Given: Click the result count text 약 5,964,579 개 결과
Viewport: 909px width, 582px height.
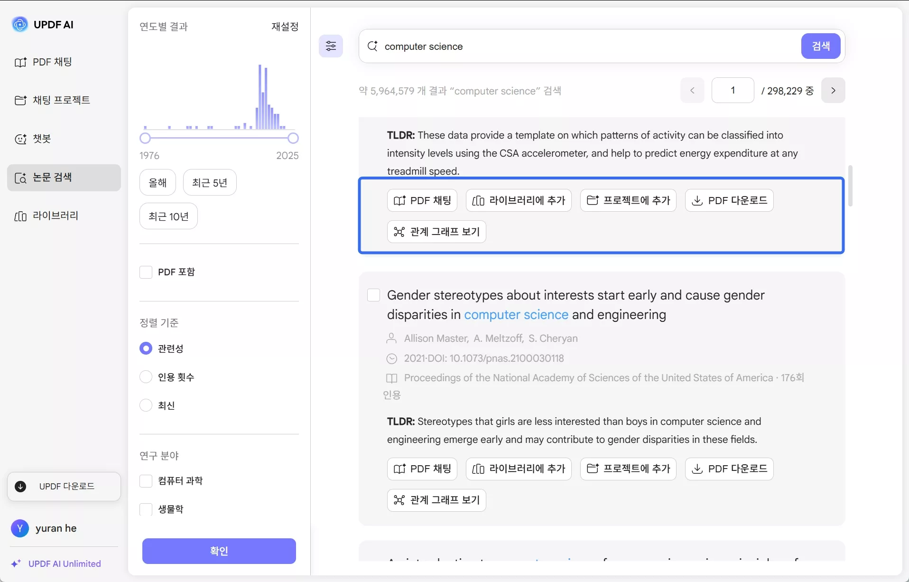Looking at the screenshot, I should (x=402, y=91).
